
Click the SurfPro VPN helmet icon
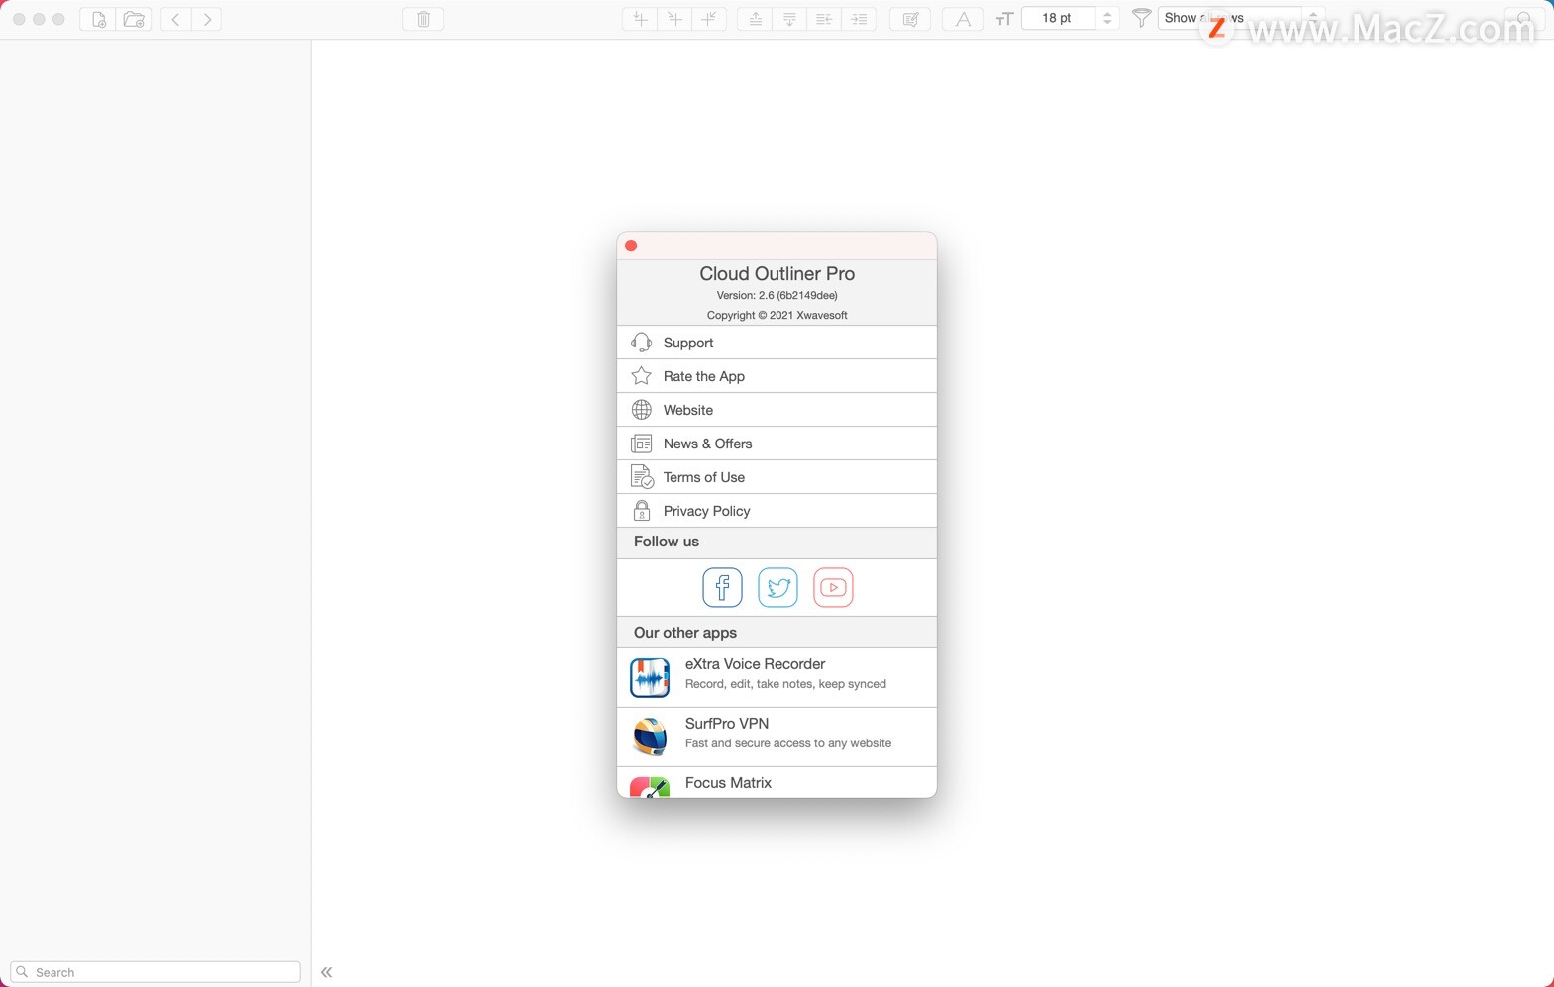coord(650,738)
